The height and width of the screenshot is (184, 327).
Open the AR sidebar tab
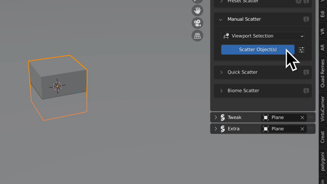(x=323, y=47)
